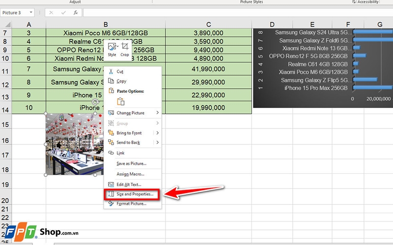
Task: Click chart label iPhone 15 Pro Max 256GB
Action: 316,88
